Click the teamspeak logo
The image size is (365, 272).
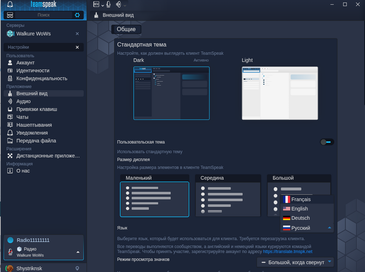click(43, 4)
